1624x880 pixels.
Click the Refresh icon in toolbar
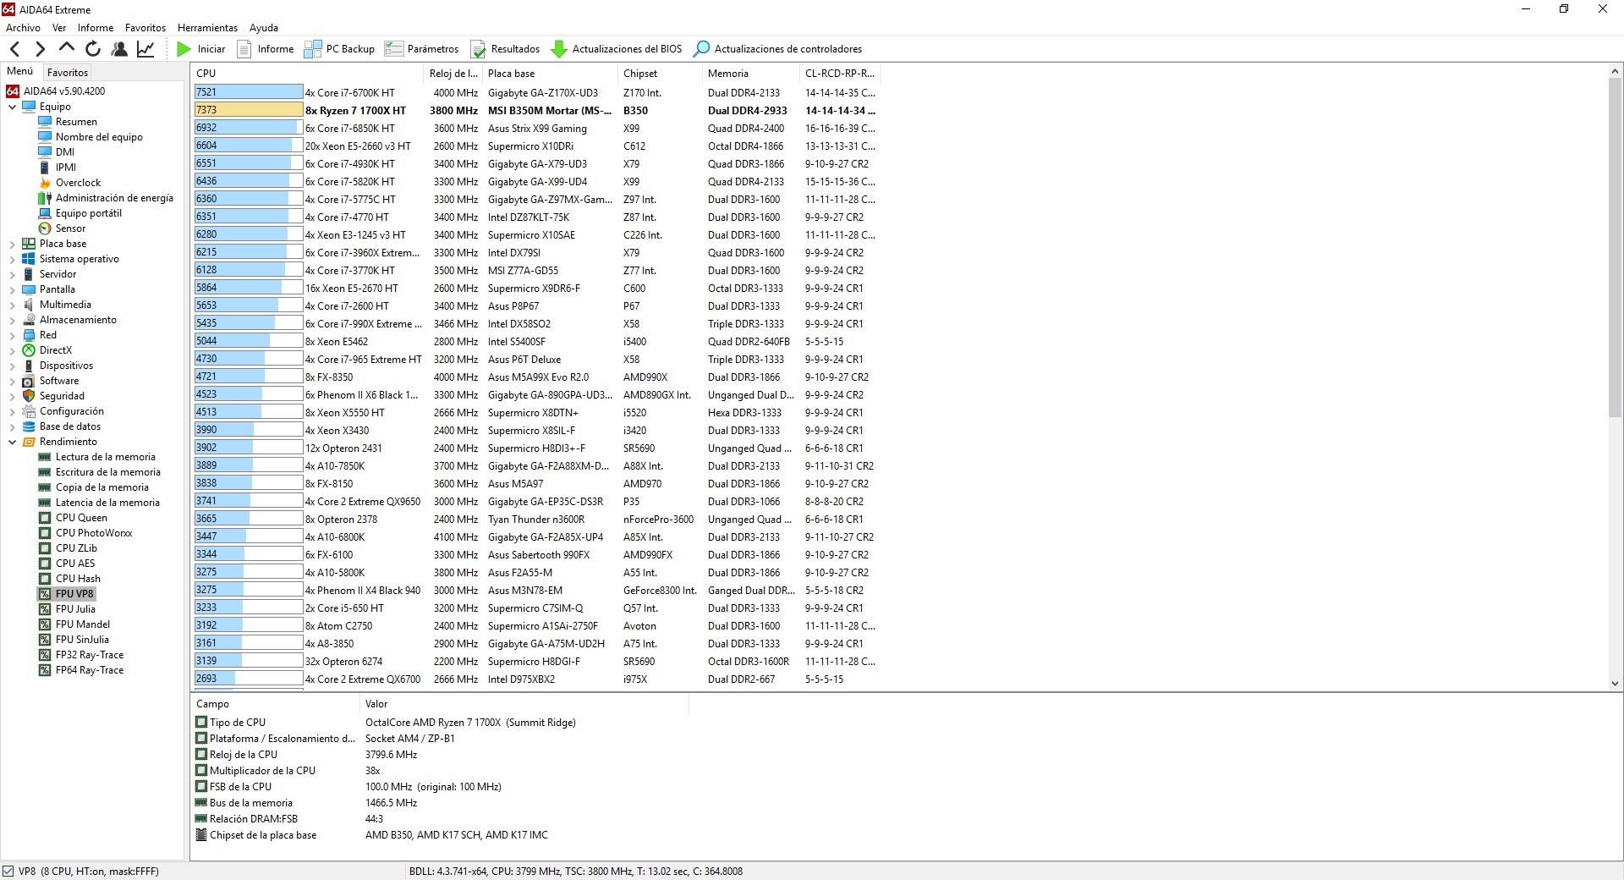(93, 49)
